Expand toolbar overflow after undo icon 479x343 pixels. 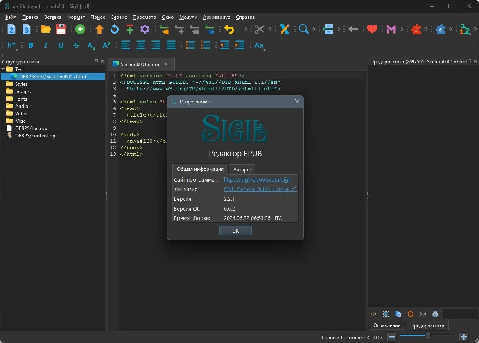pyautogui.click(x=245, y=29)
